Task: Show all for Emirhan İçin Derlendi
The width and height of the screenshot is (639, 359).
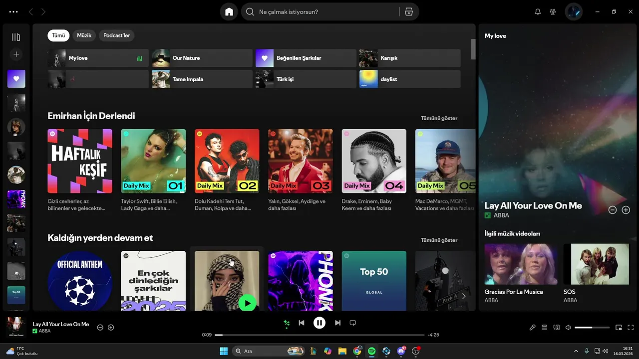Action: (x=439, y=118)
